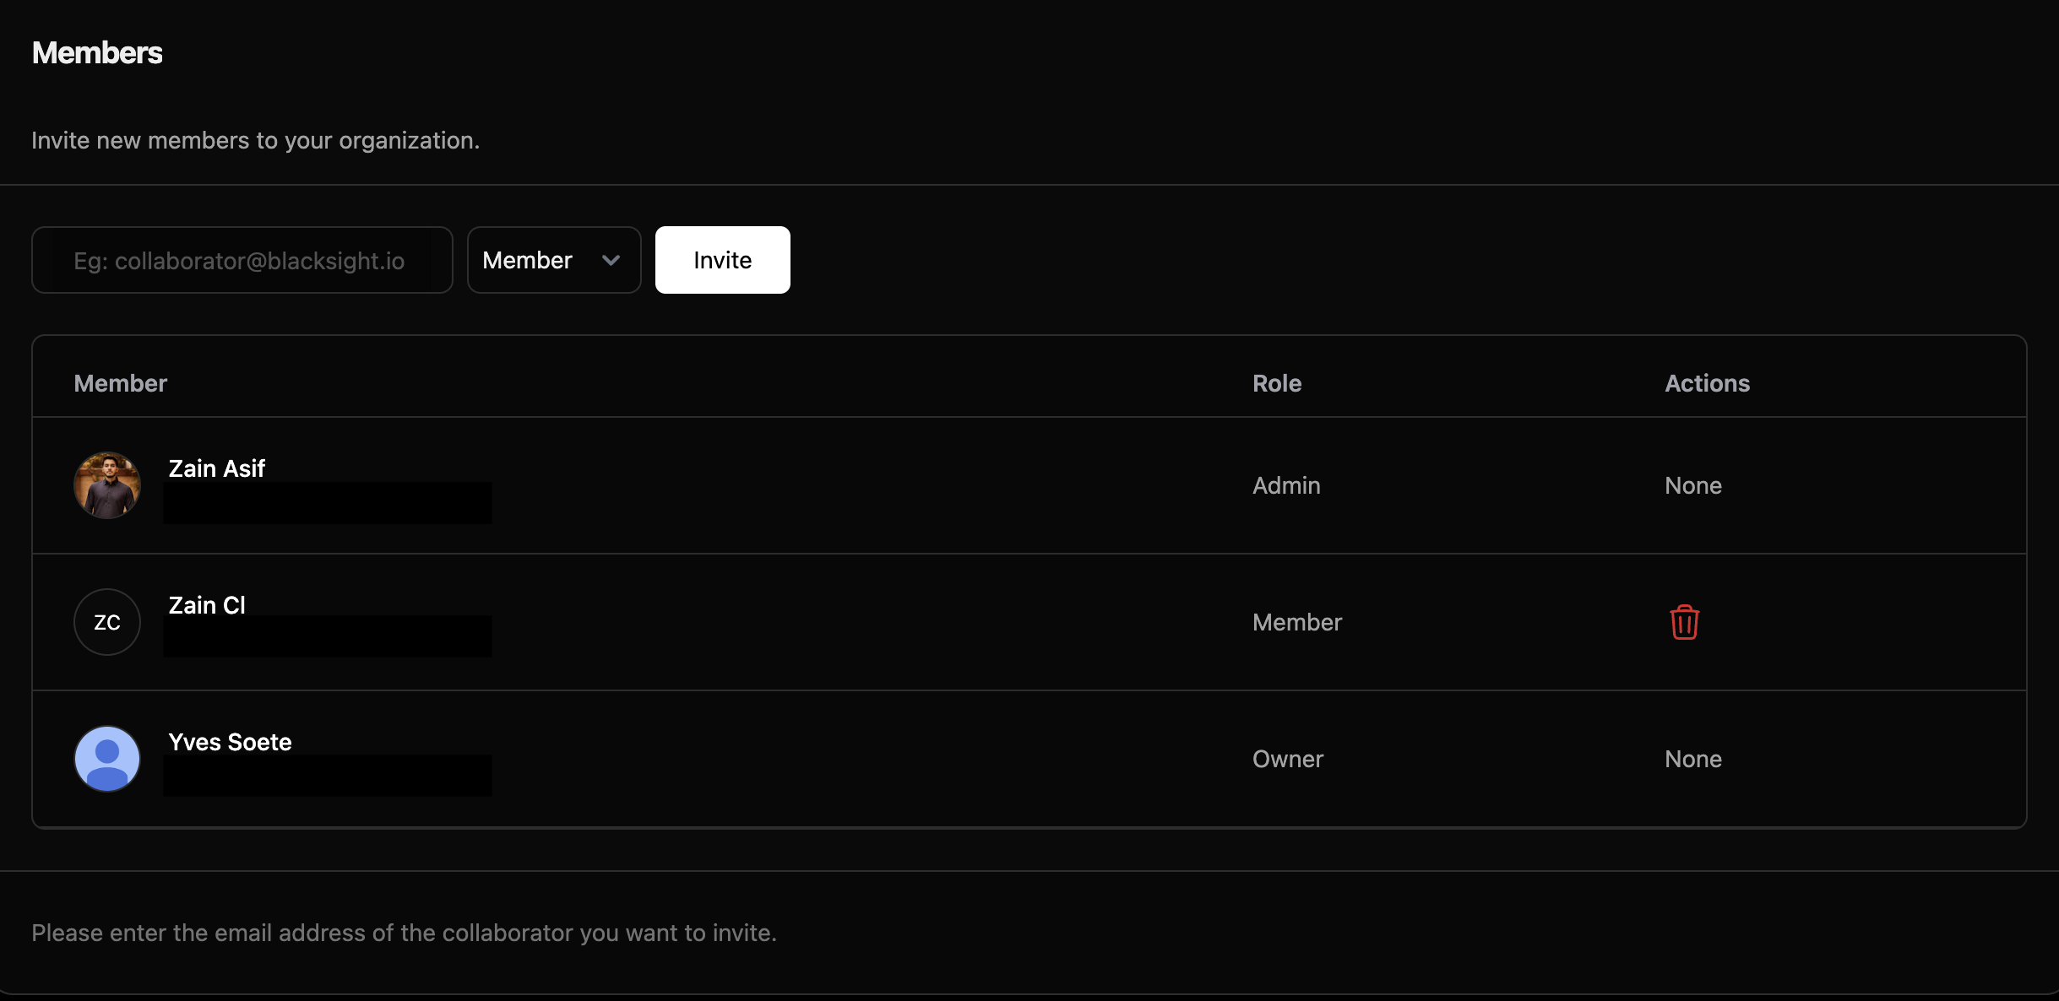Click the Members page heading

click(97, 52)
